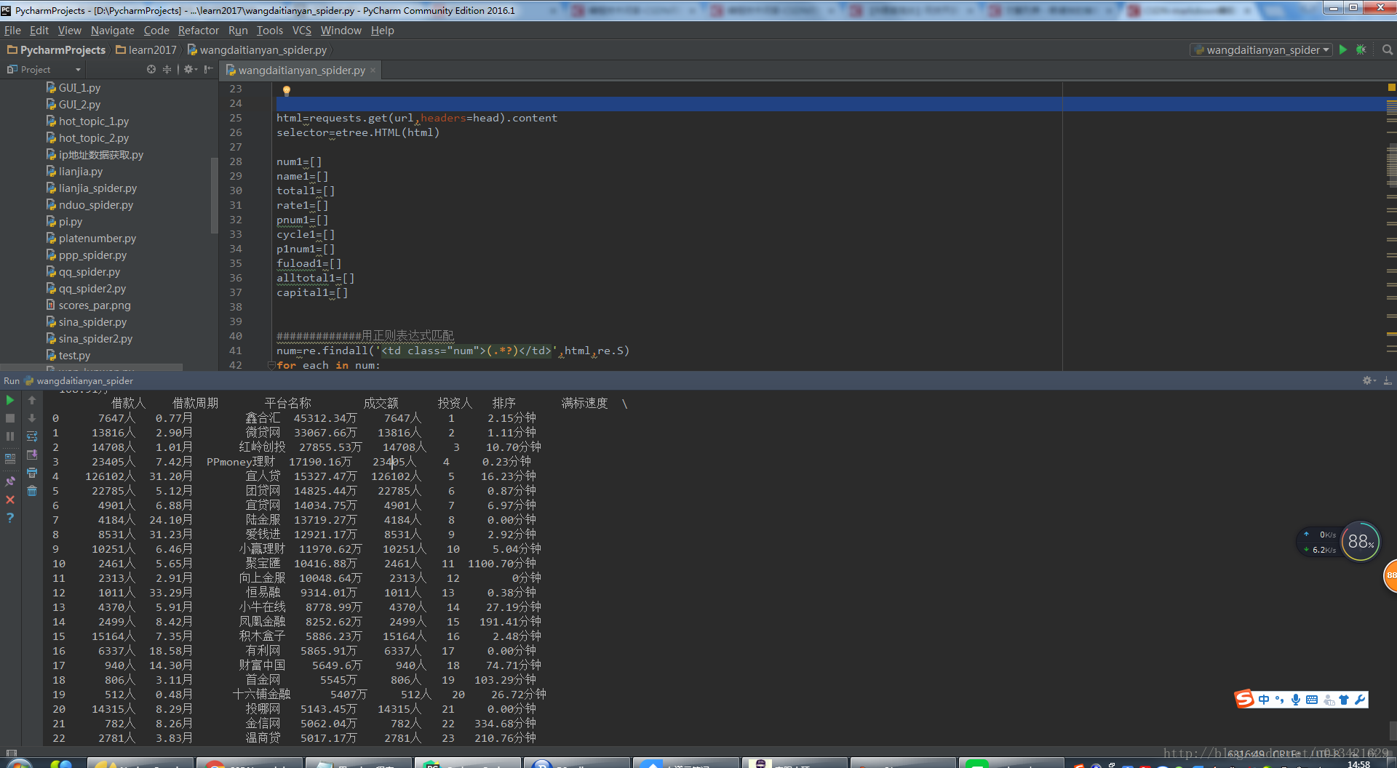Click the Restore Layout icon in Run panel
1397x768 pixels.
click(10, 459)
